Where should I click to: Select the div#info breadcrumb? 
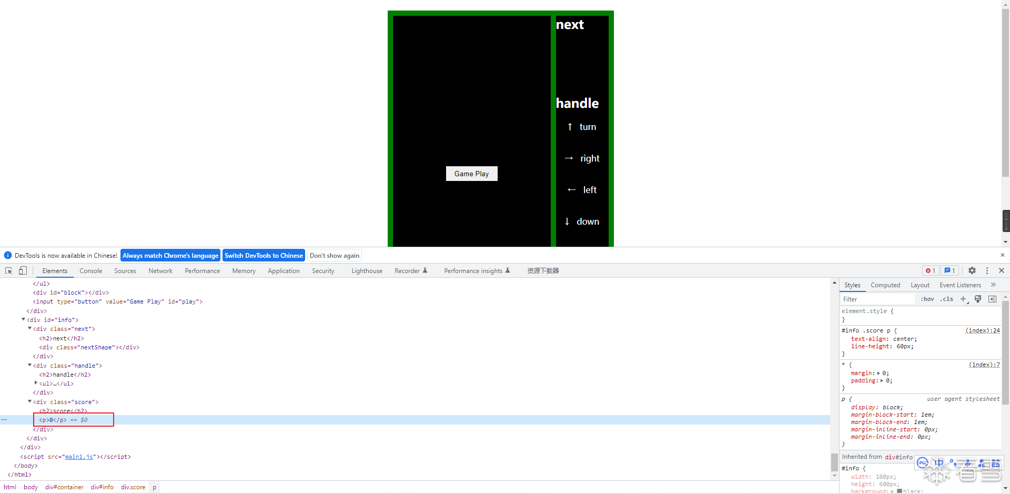[x=102, y=487]
